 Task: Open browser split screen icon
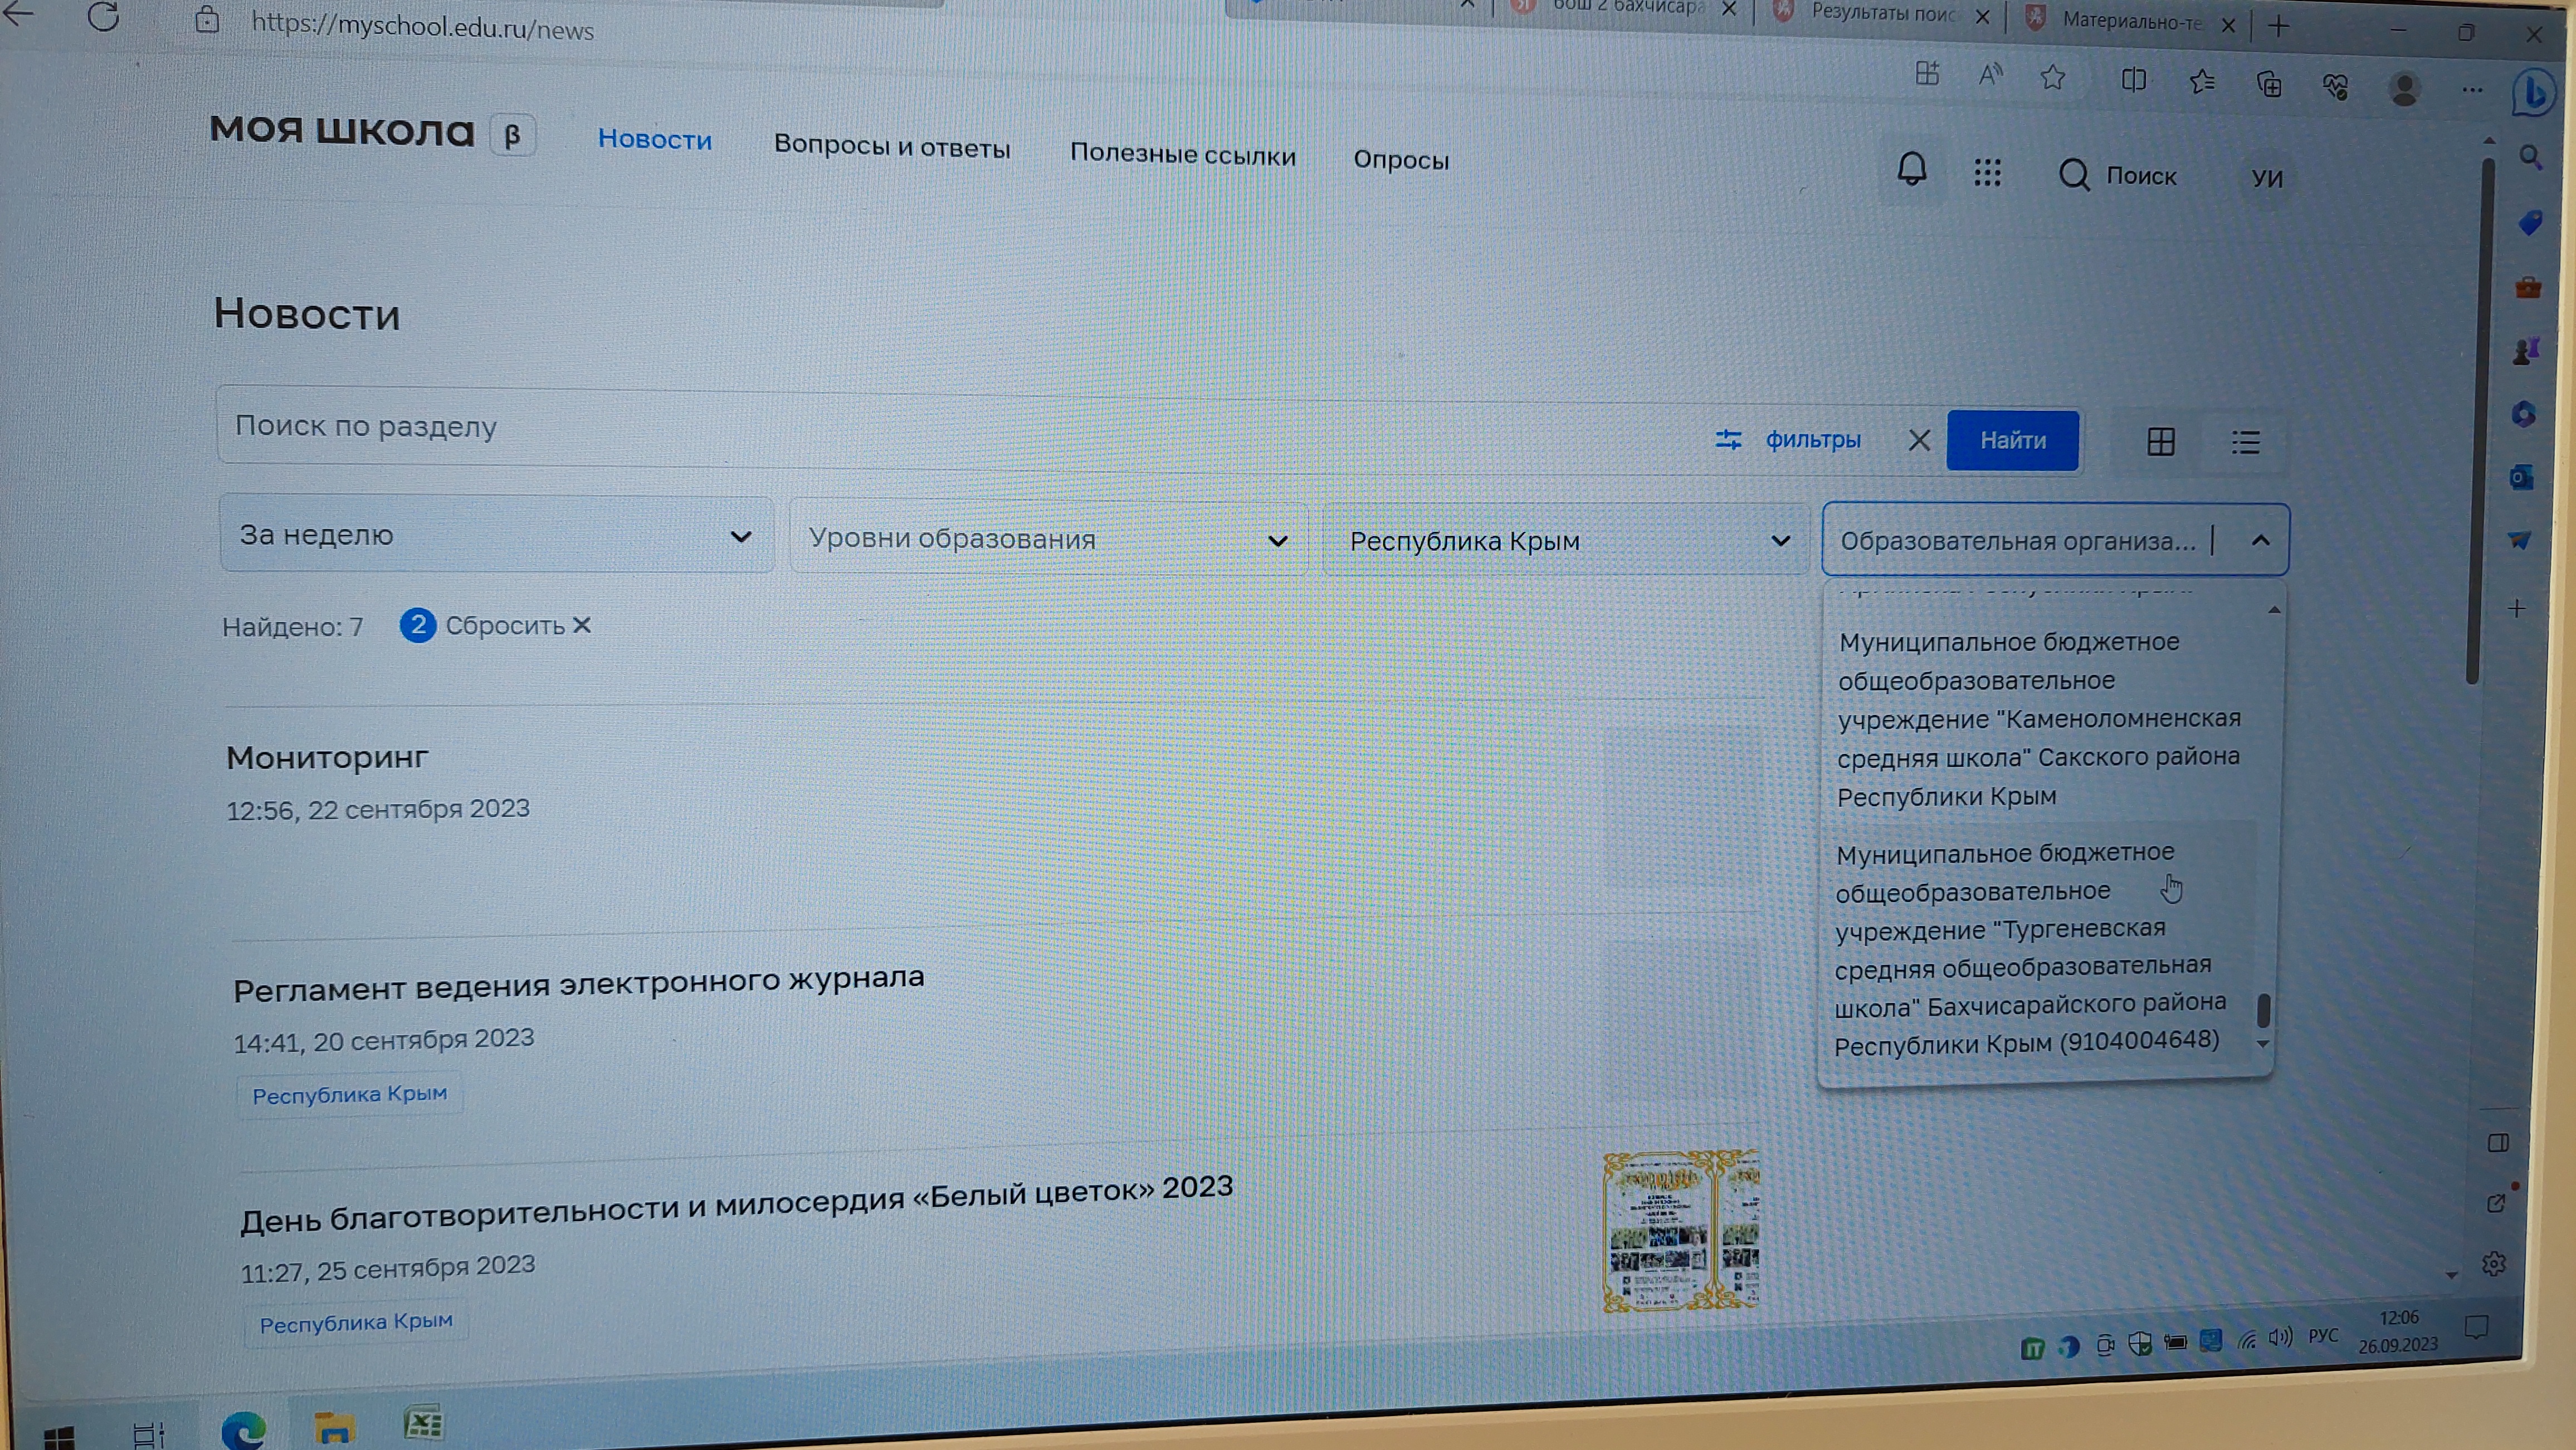click(x=2133, y=80)
